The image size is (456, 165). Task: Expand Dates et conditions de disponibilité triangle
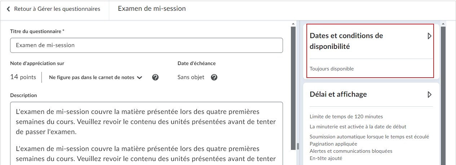coord(429,36)
